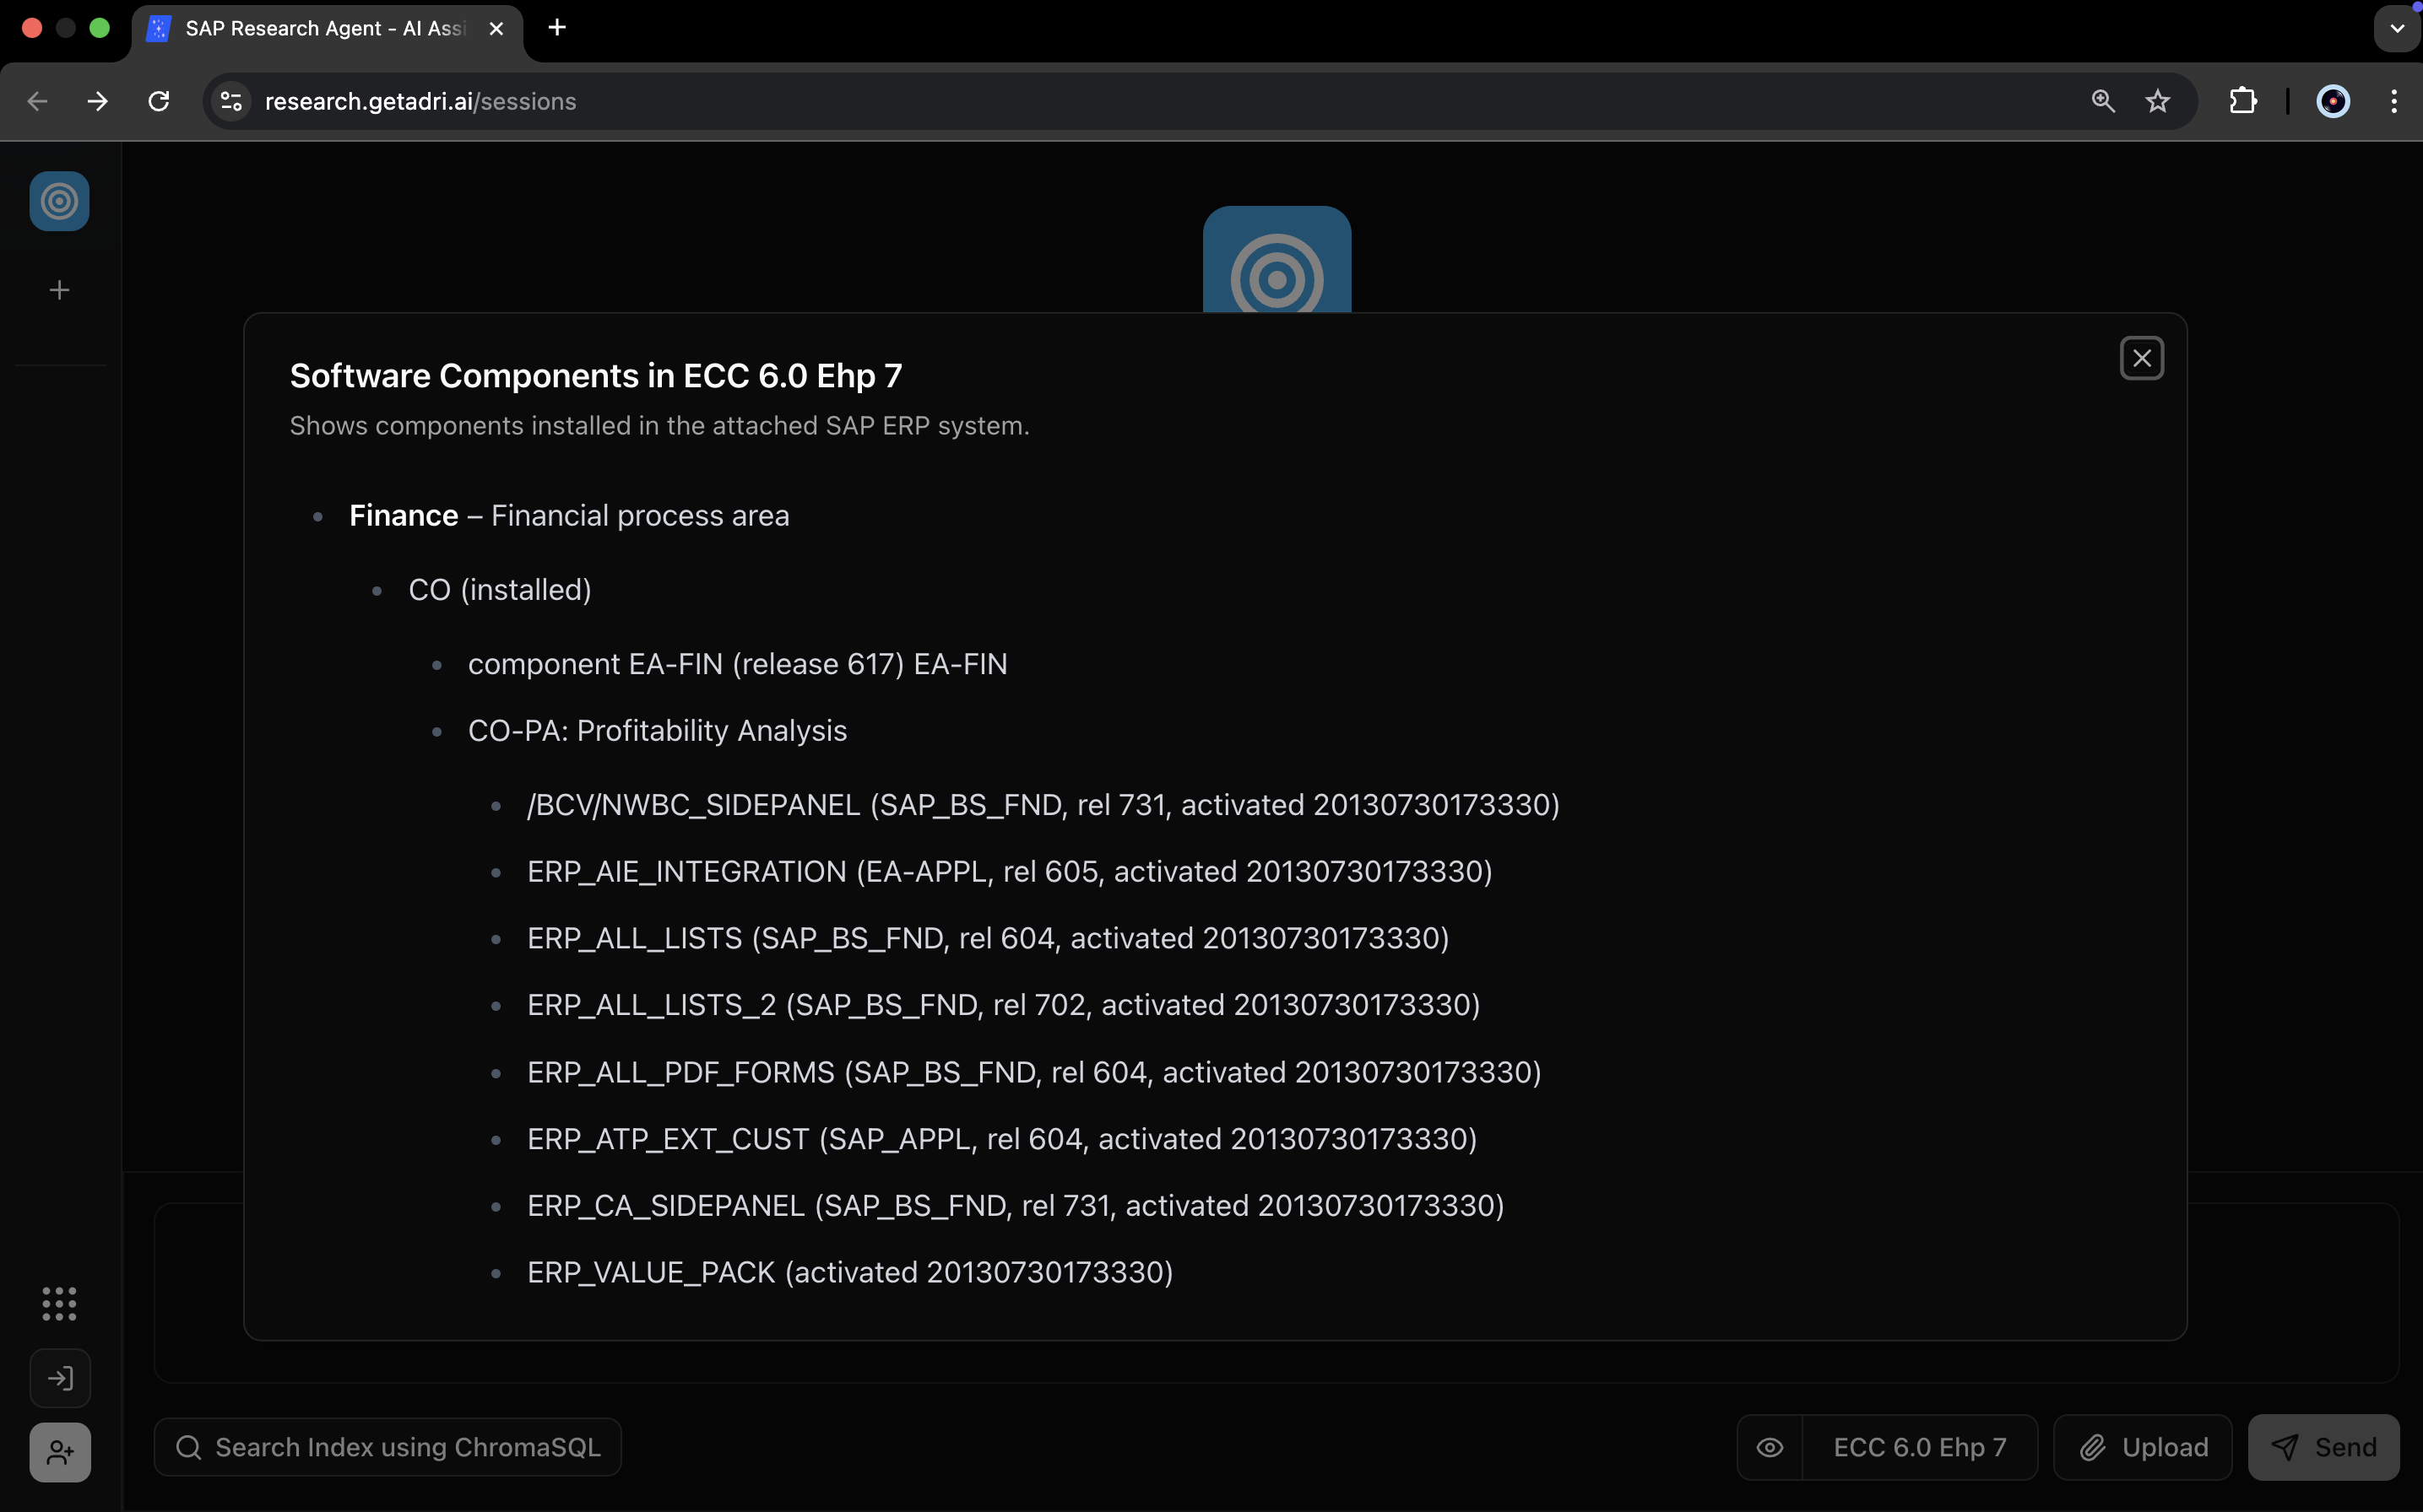Click the zoom magnifier in the address bar
2423x1512 pixels.
pos(2102,101)
